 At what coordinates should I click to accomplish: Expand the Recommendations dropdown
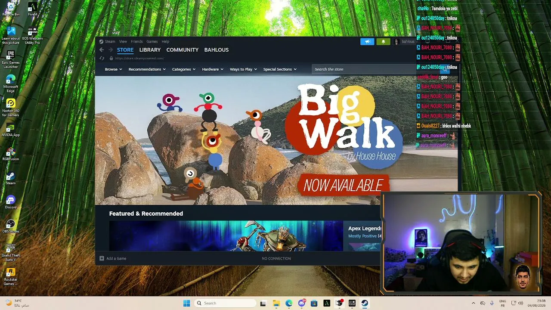click(147, 69)
